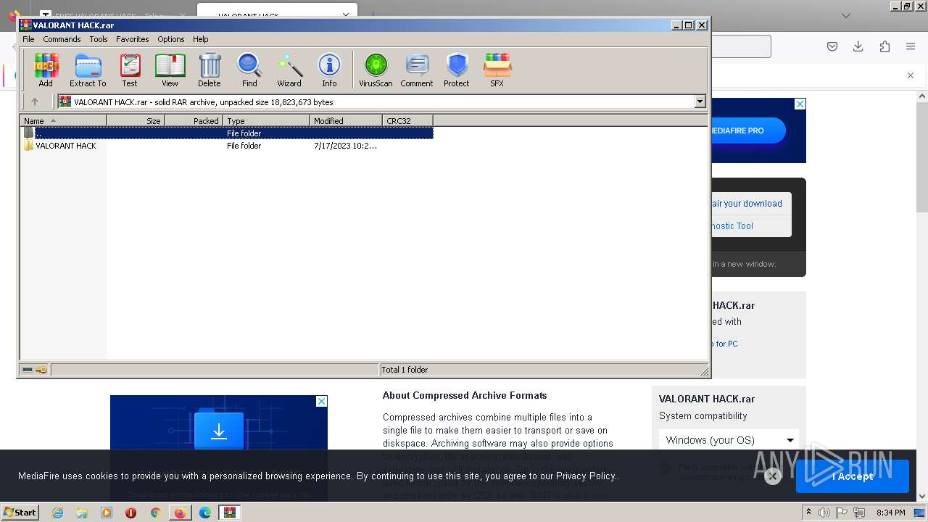
Task: Close the VALORANT HACK Firefox tab
Action: pyautogui.click(x=346, y=14)
